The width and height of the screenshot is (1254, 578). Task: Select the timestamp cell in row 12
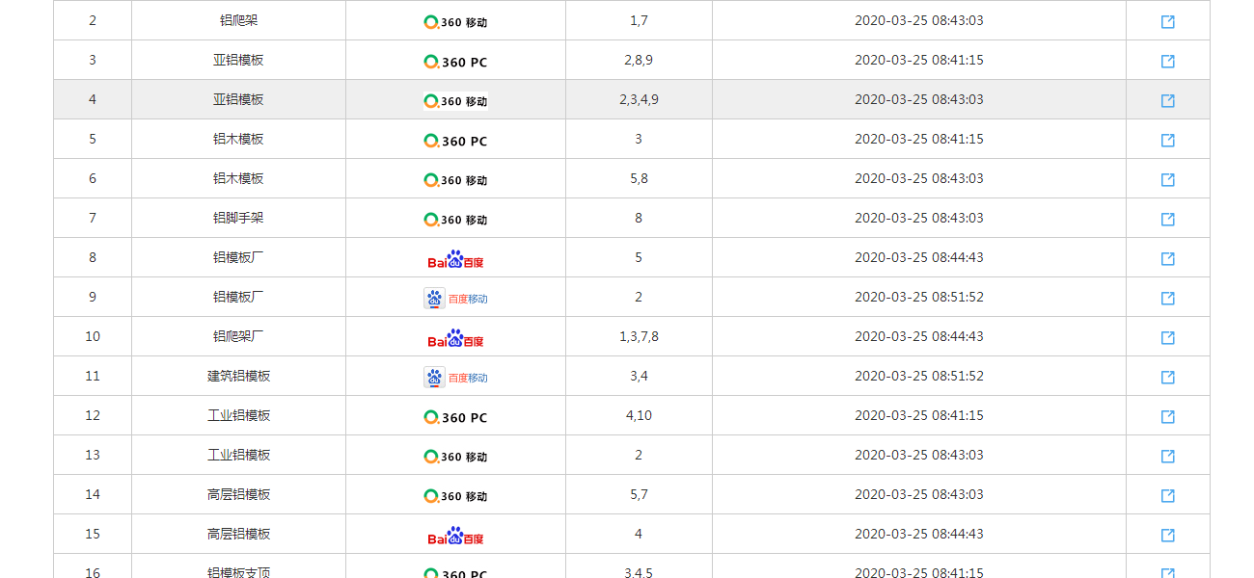coord(918,415)
